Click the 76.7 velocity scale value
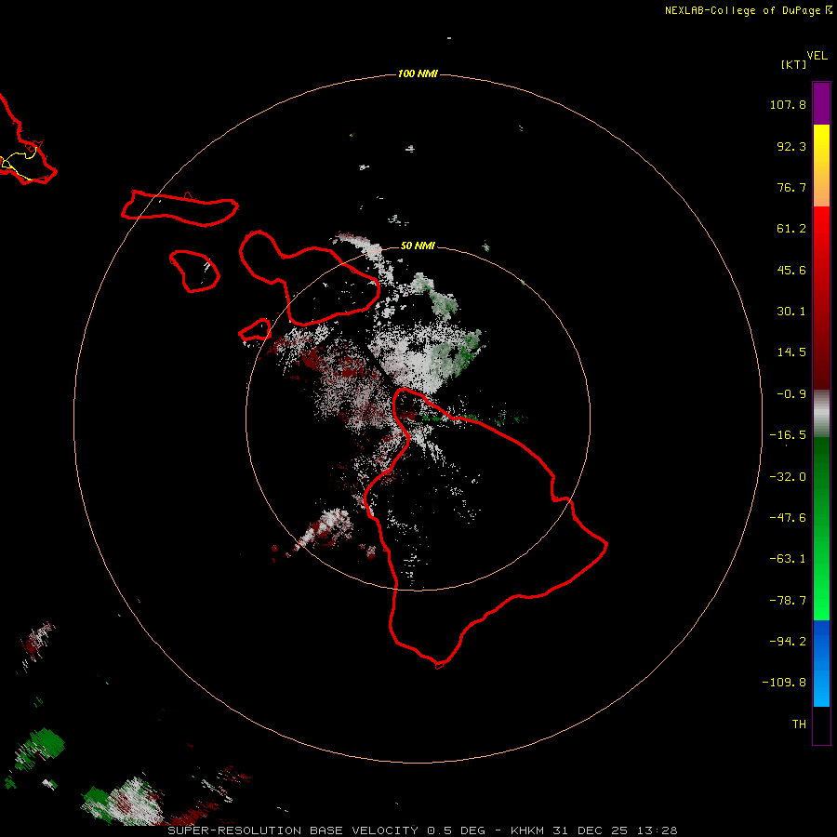The width and height of the screenshot is (837, 837). pyautogui.click(x=791, y=187)
